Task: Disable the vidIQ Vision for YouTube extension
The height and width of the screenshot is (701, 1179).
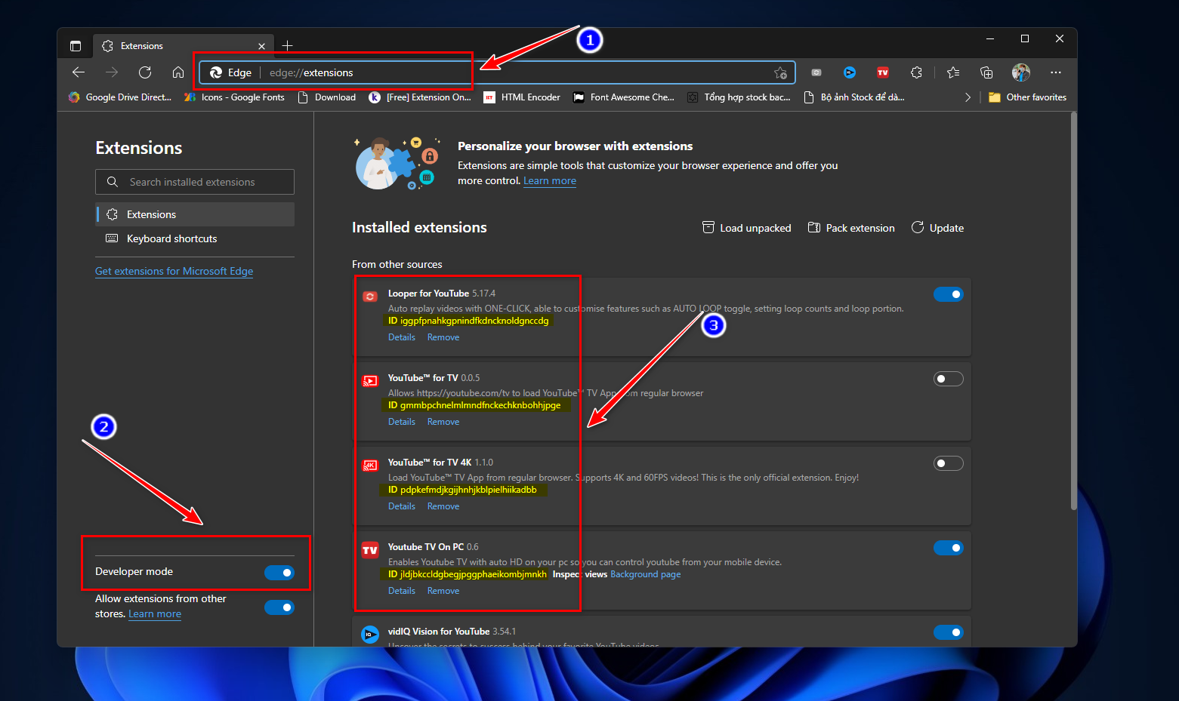Action: click(949, 632)
